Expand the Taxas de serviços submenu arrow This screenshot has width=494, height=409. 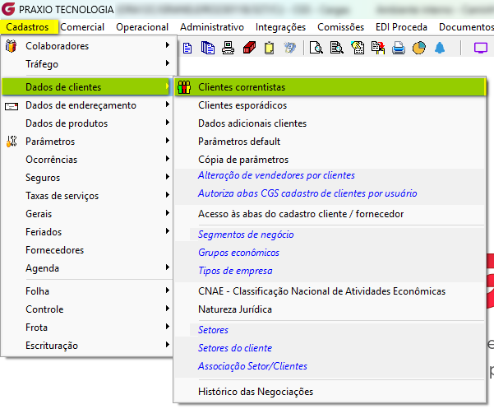[x=168, y=195]
